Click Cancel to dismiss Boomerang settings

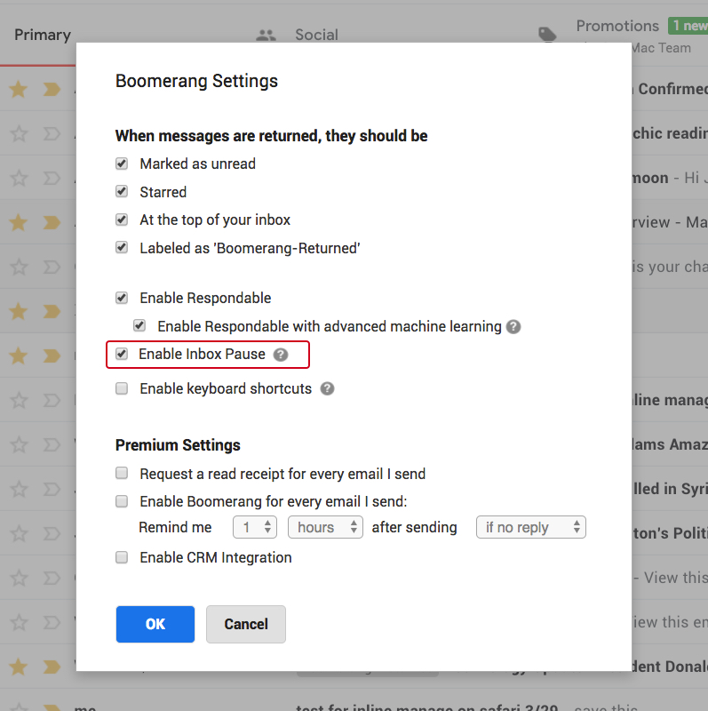click(x=246, y=624)
